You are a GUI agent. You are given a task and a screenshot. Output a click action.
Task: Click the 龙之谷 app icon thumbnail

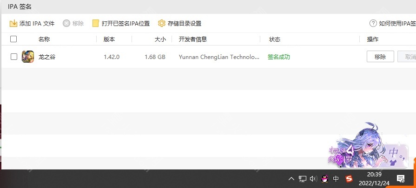pyautogui.click(x=28, y=57)
